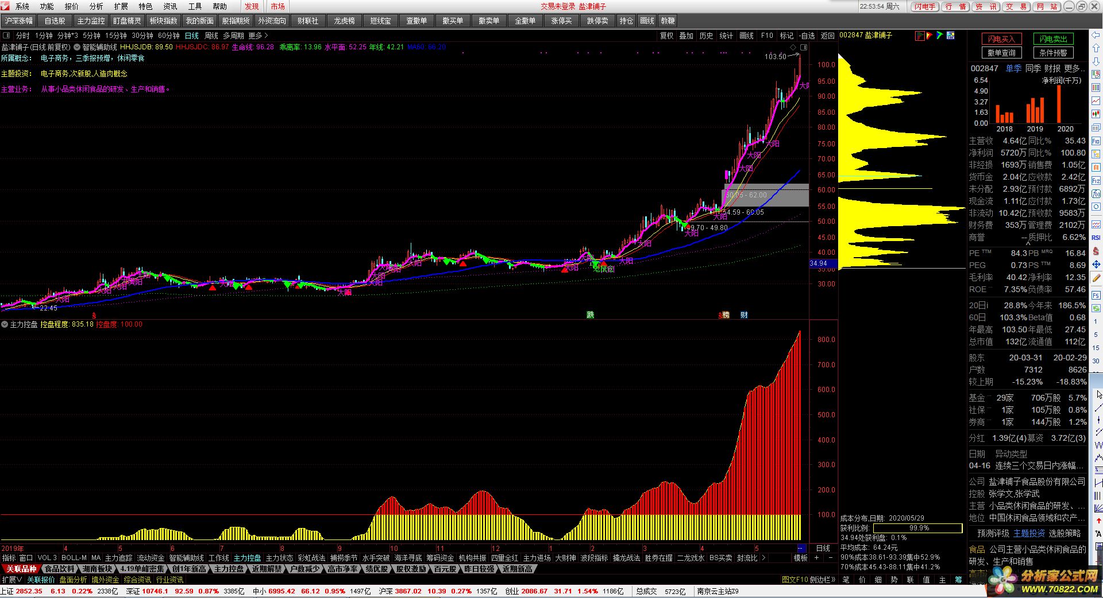Screen dimensions: 1103x598
Task: Click the 撤单查询 button
Action: coord(1001,53)
